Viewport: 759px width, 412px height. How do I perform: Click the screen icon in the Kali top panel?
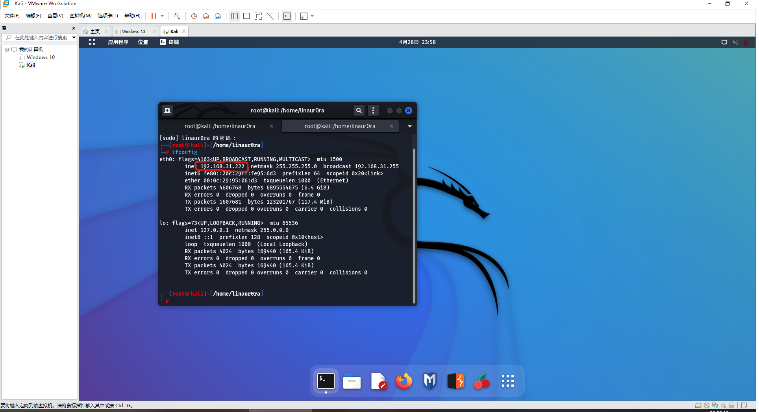(x=724, y=42)
